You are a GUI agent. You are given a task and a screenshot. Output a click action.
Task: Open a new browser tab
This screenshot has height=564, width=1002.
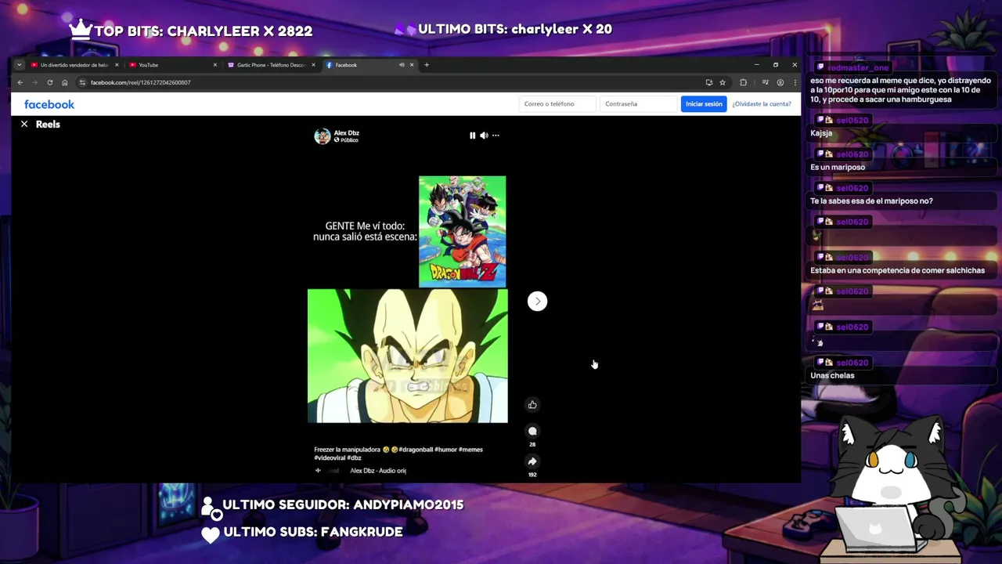click(427, 65)
